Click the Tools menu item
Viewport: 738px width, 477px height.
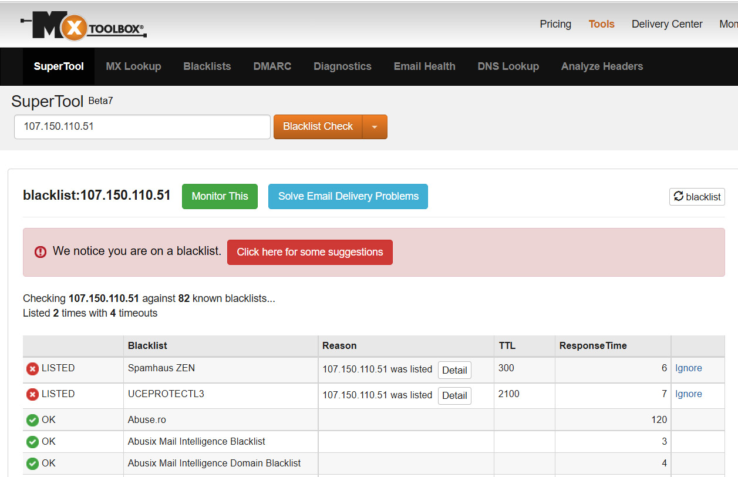click(x=602, y=24)
